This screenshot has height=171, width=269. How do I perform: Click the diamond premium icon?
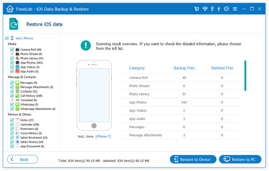pyautogui.click(x=205, y=9)
